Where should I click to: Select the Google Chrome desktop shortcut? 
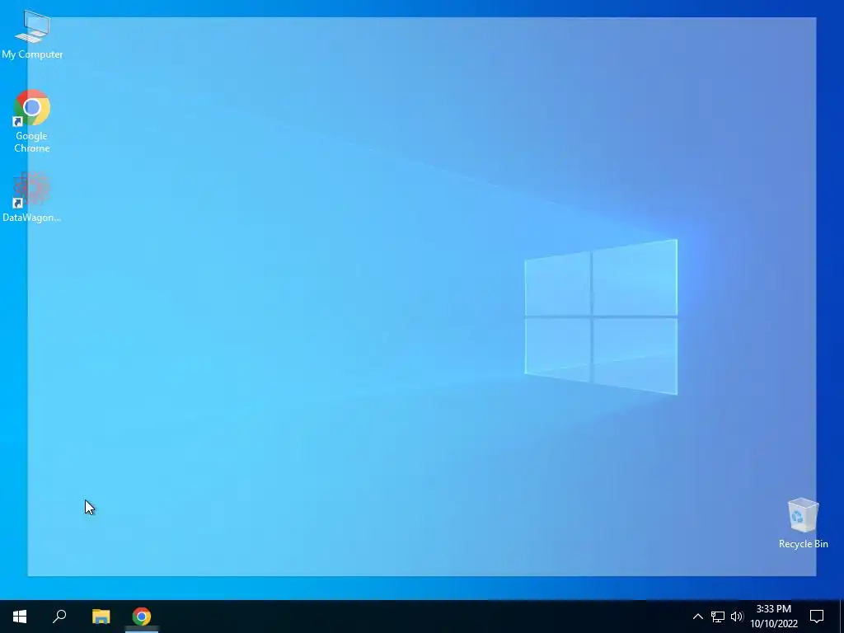click(32, 120)
